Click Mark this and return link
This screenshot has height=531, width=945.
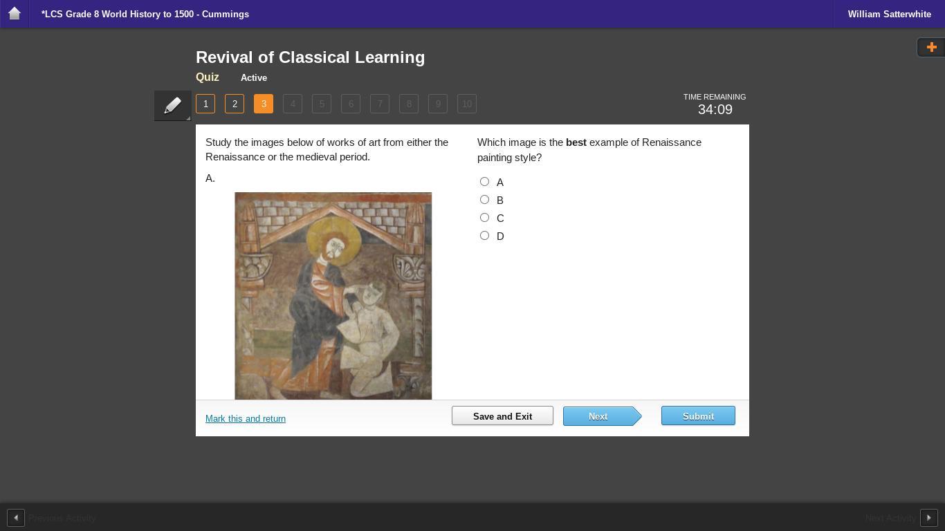click(x=246, y=419)
